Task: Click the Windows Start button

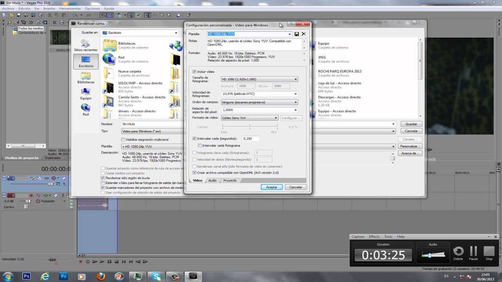Action: 8,277
